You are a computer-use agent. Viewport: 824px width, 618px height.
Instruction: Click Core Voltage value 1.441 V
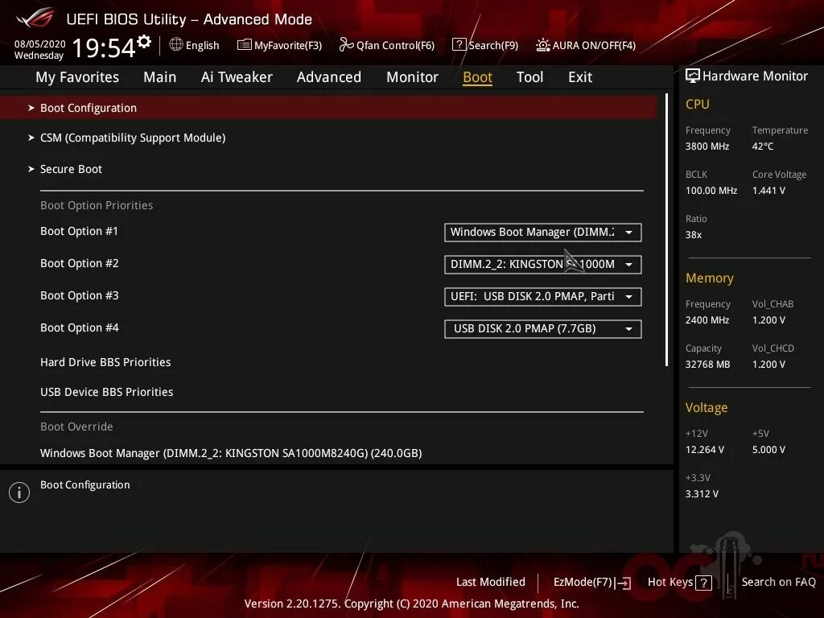coord(768,190)
